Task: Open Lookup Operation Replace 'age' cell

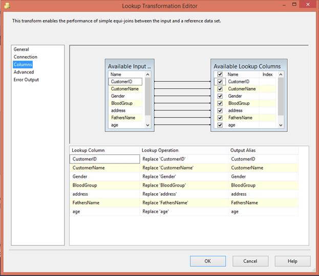Action: tap(184, 212)
